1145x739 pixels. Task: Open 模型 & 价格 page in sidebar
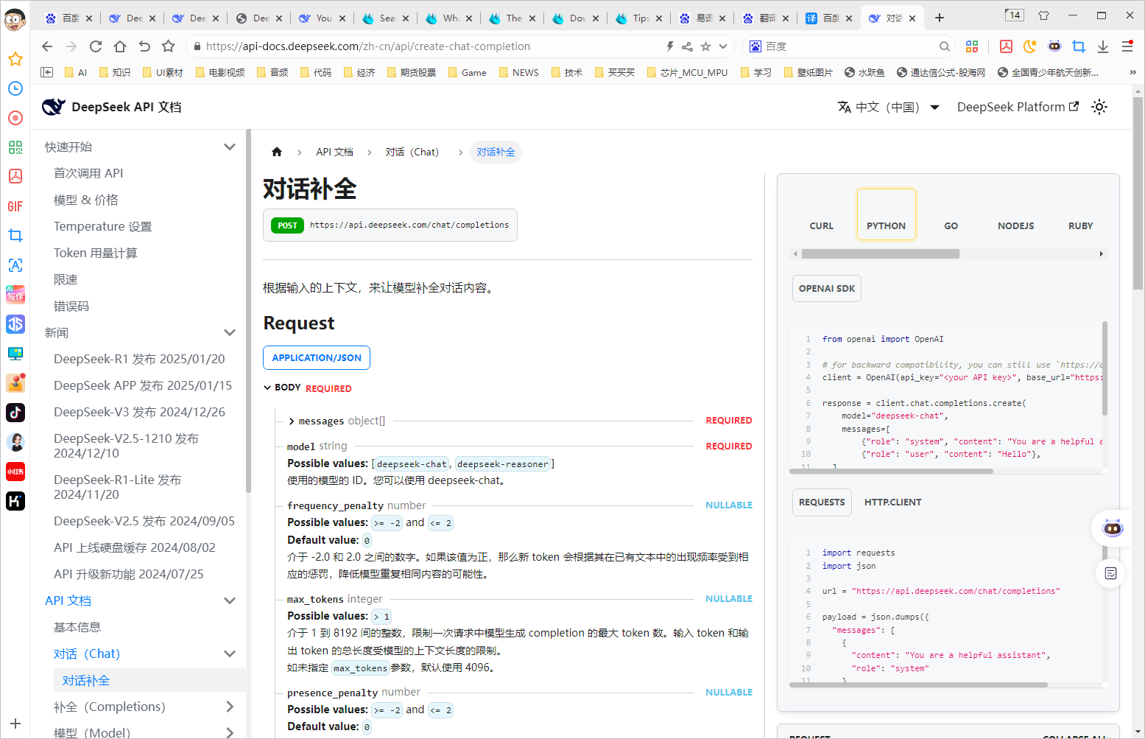click(x=85, y=200)
